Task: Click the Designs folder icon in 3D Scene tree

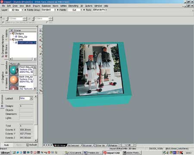Action: point(13,34)
